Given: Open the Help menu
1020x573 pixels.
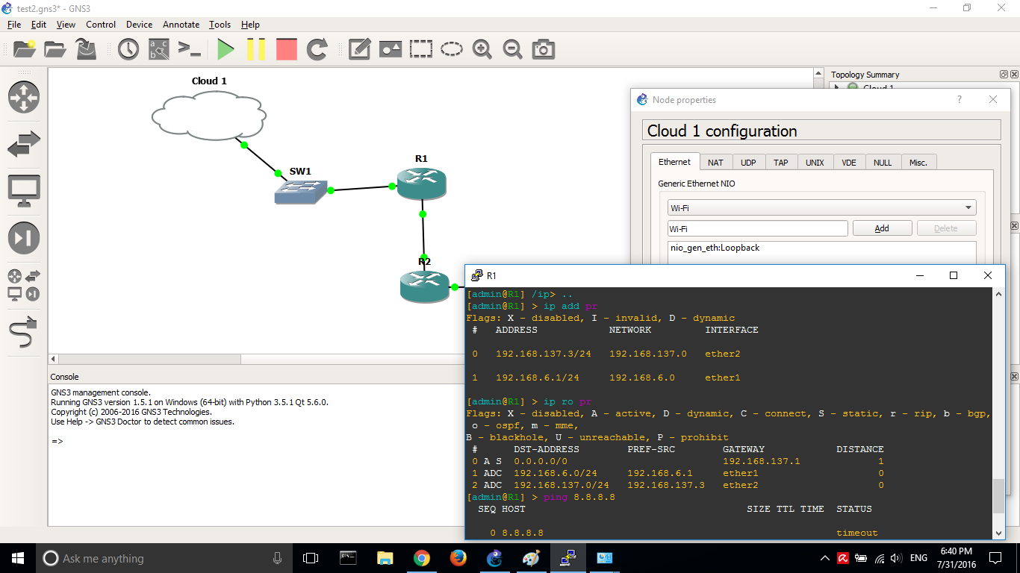Looking at the screenshot, I should coord(251,25).
